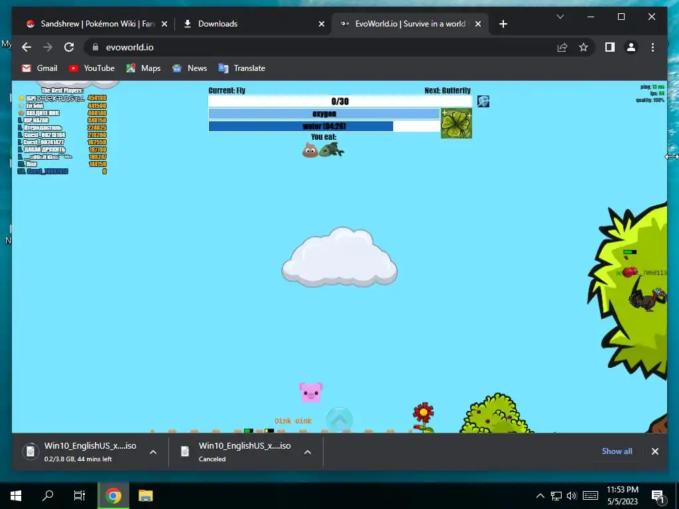Image resolution: width=679 pixels, height=509 pixels.
Task: Click the small green berry bush
Action: [496, 414]
